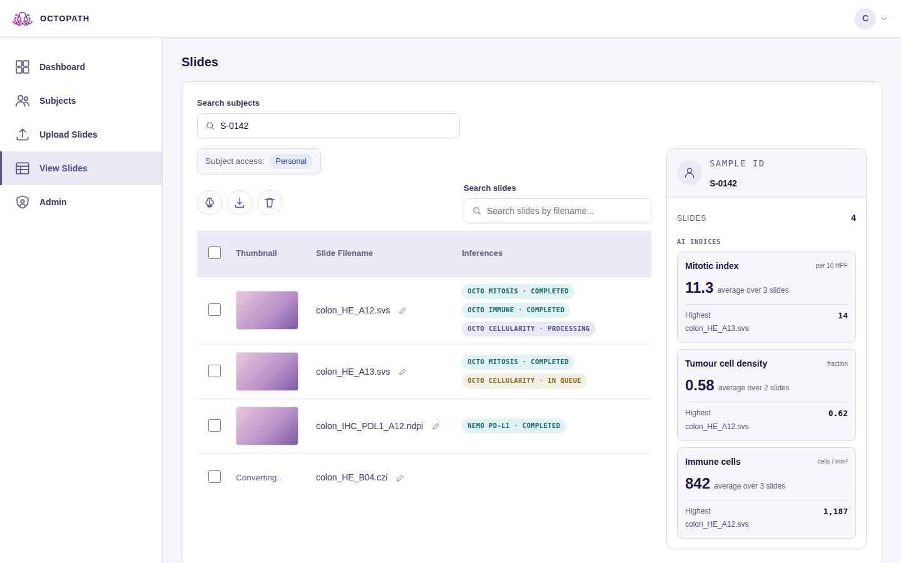Open the colon_IHC_PDL1_A12.ndpi thumbnail
This screenshot has height=563, width=901.
[x=267, y=426]
